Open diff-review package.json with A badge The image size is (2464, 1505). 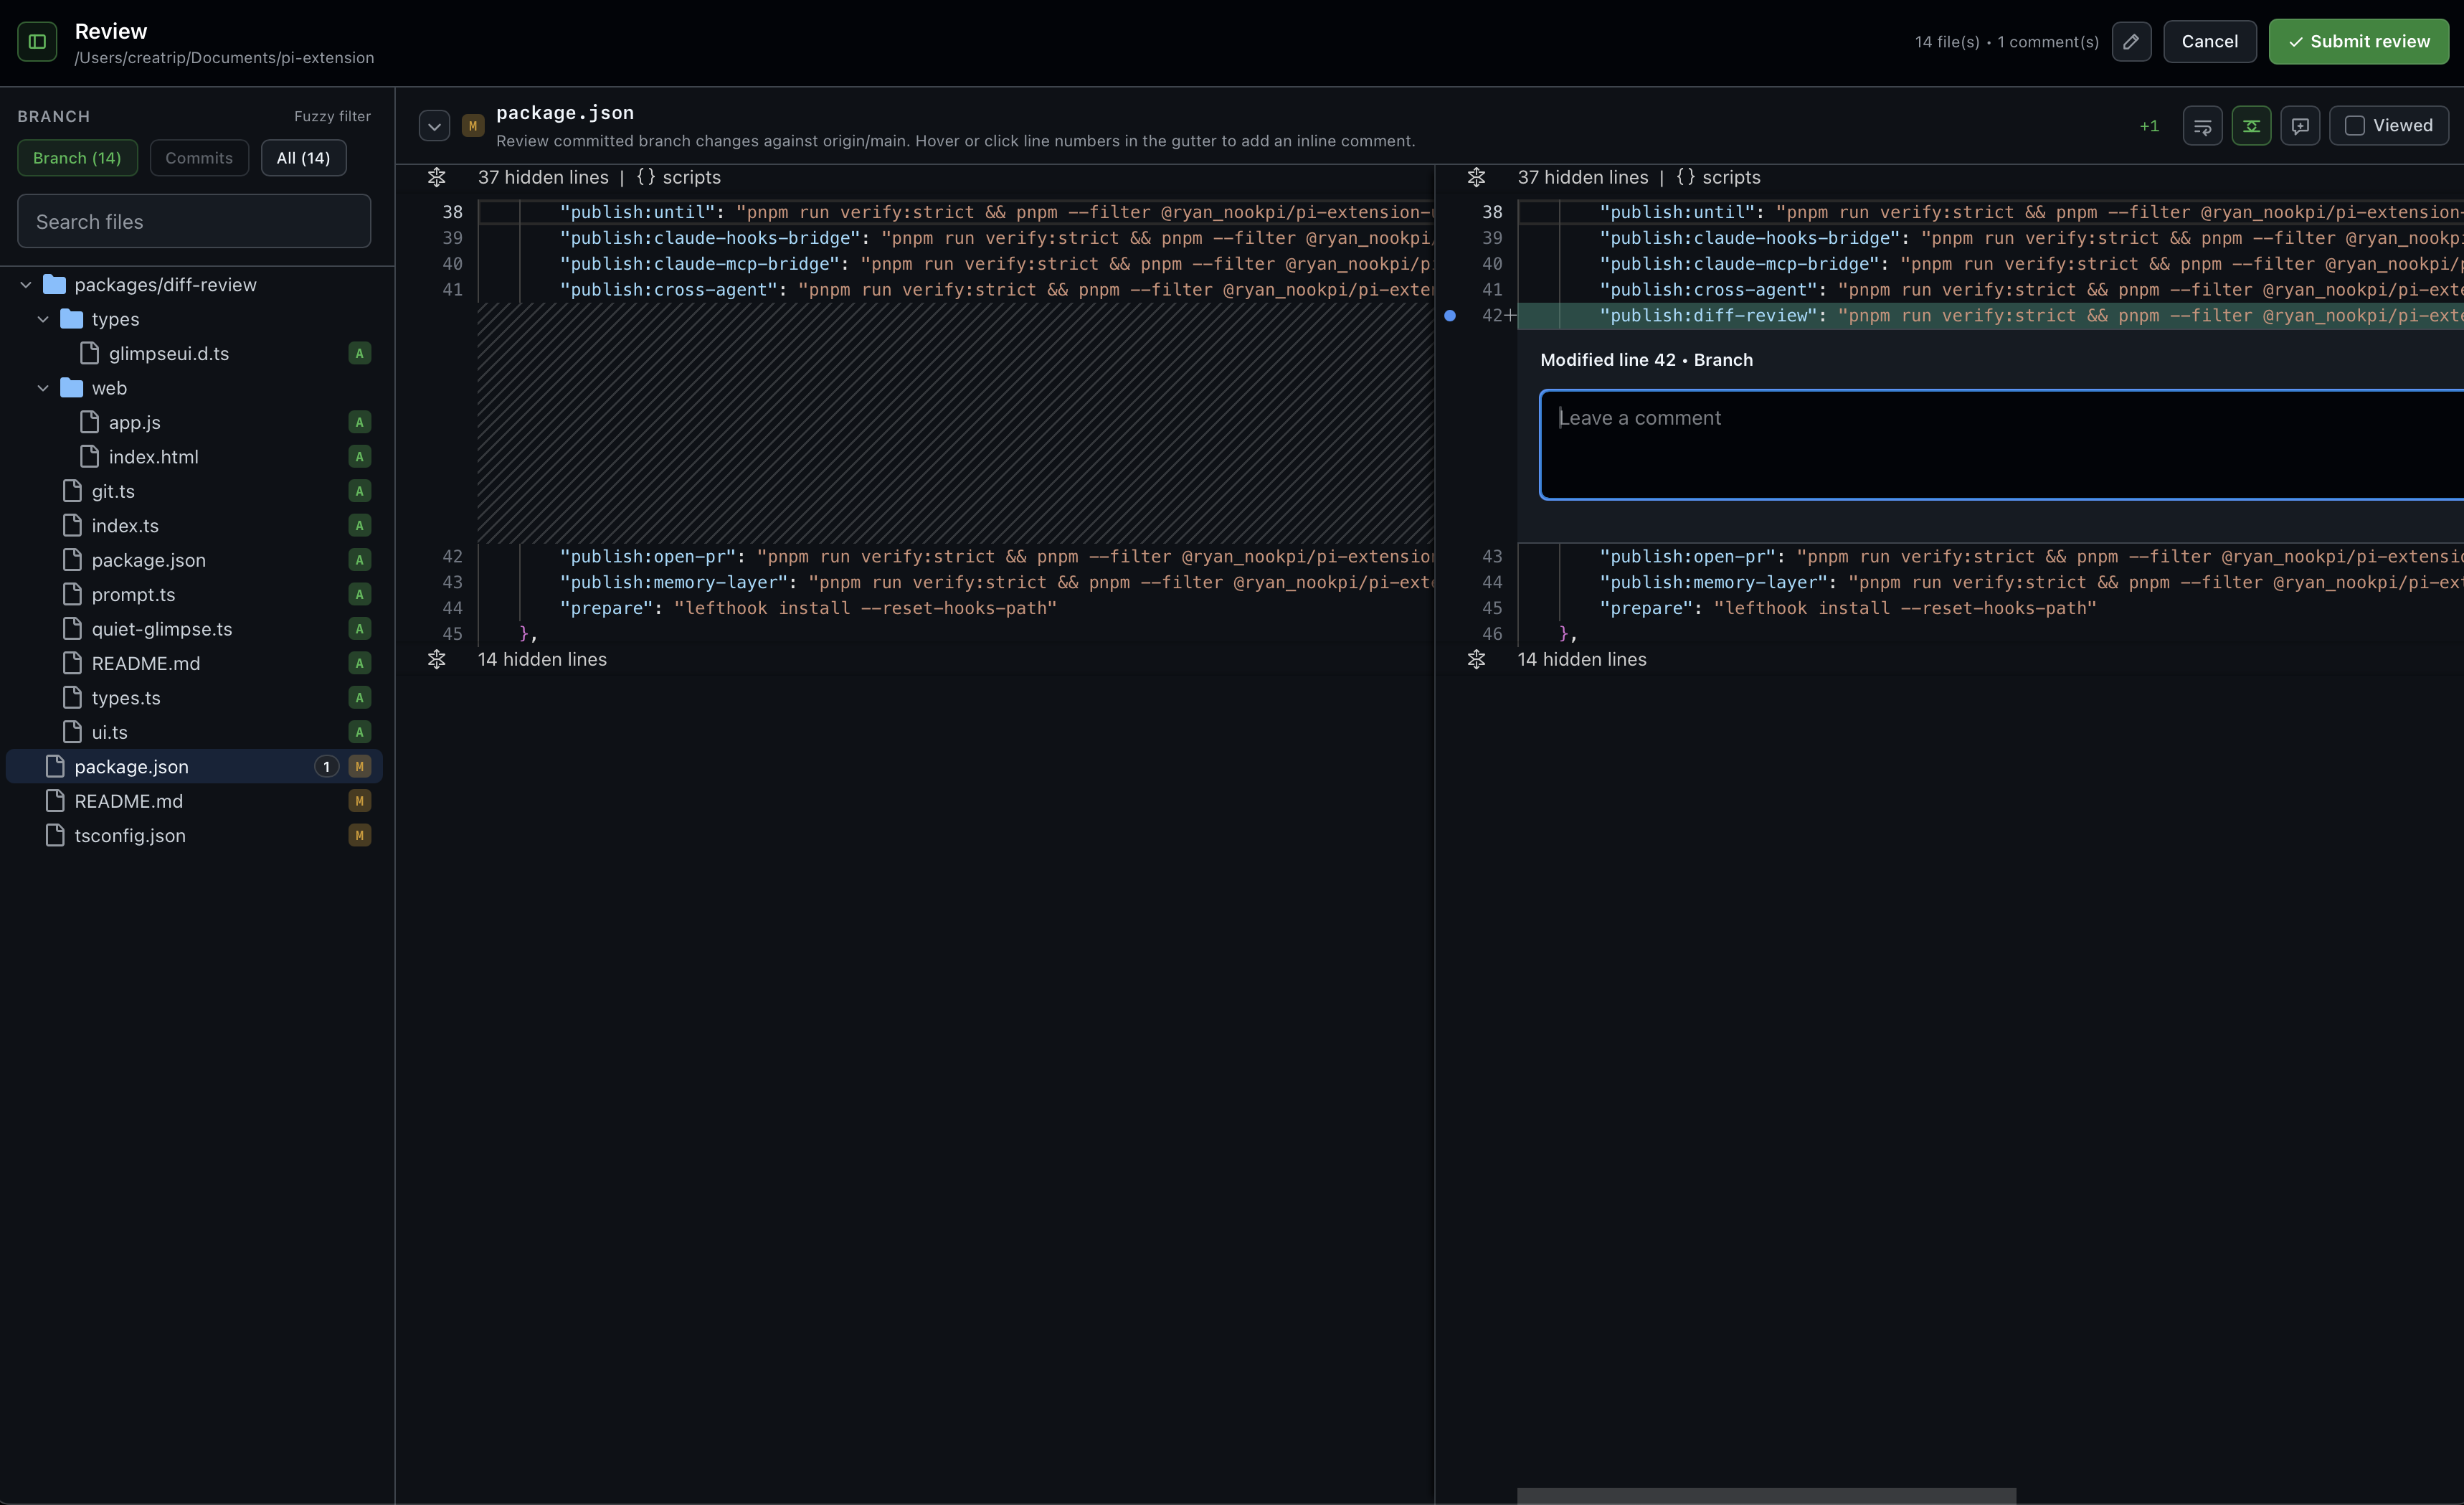(149, 560)
